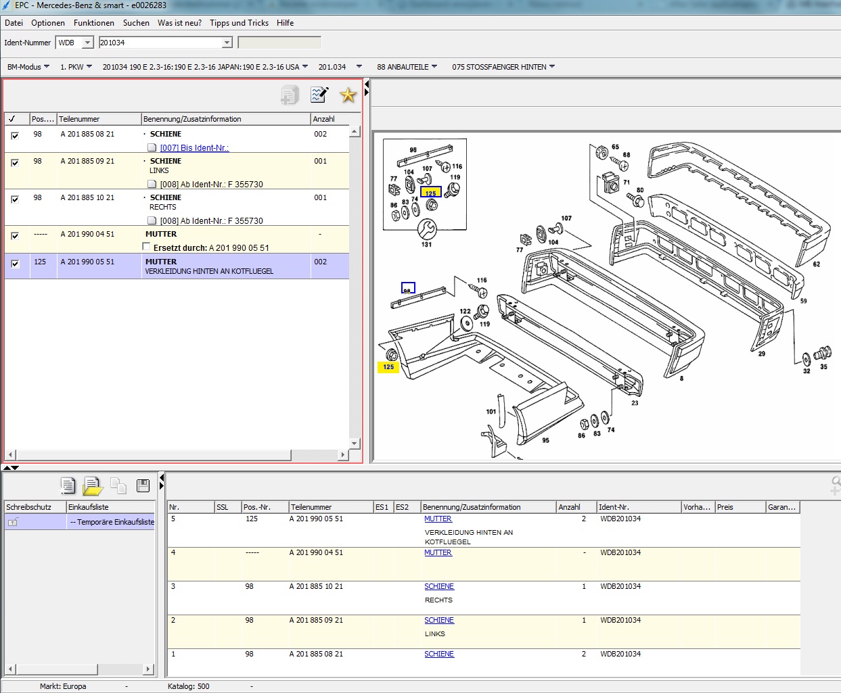Click SCHIENE link in shopping list row 1

[x=439, y=654]
